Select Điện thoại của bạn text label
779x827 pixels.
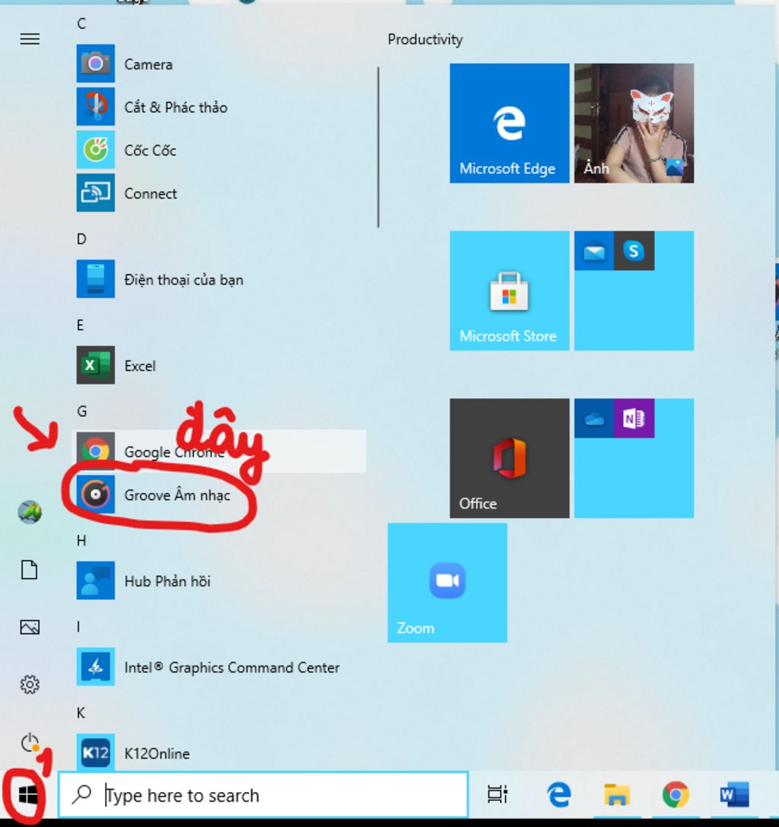pyautogui.click(x=183, y=279)
